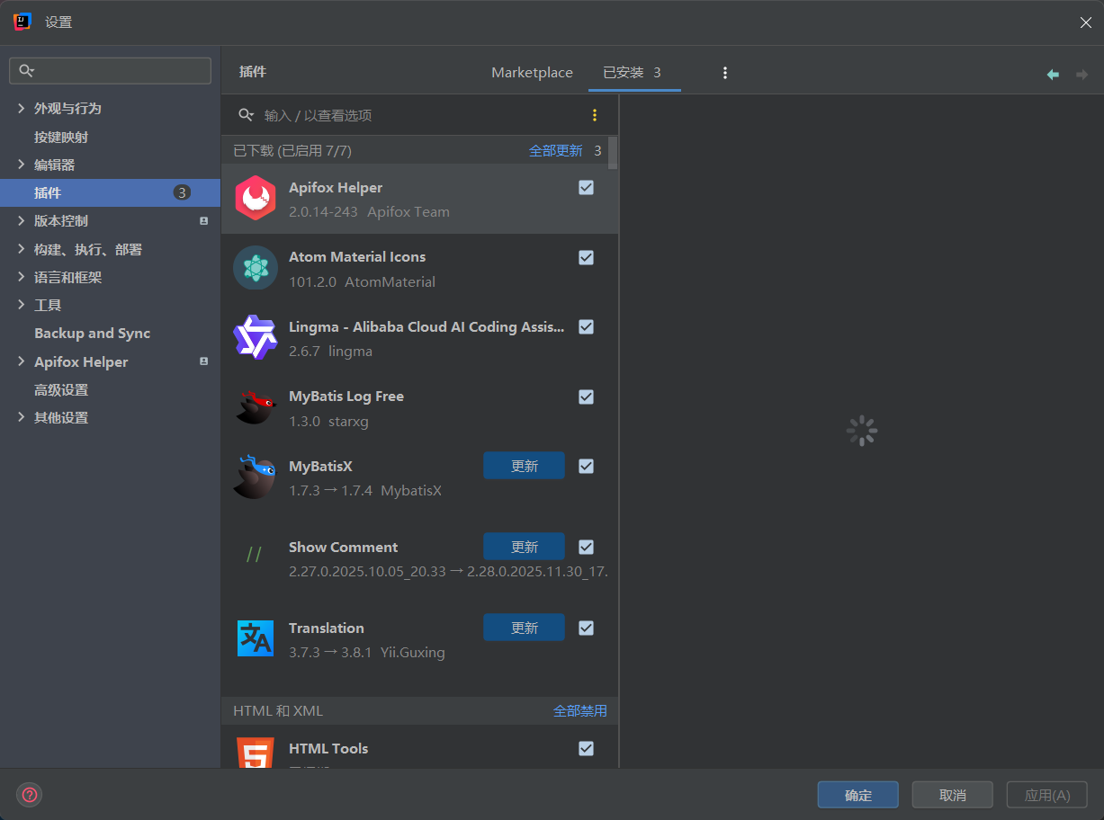Expand the 工具 settings node
The image size is (1104, 820).
22,306
